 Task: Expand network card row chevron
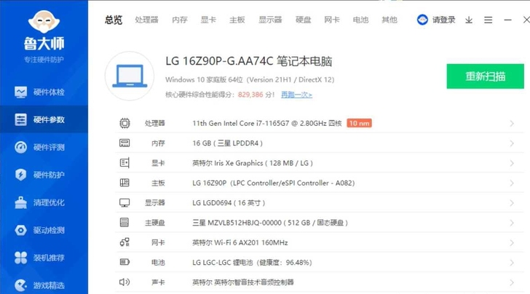click(512, 243)
